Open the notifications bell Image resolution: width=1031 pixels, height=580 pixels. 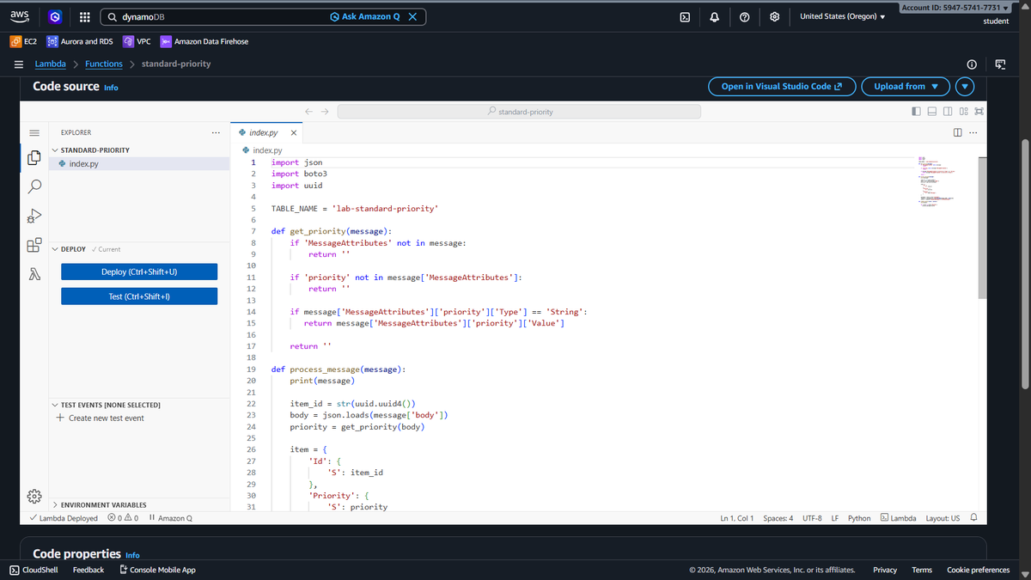tap(715, 17)
